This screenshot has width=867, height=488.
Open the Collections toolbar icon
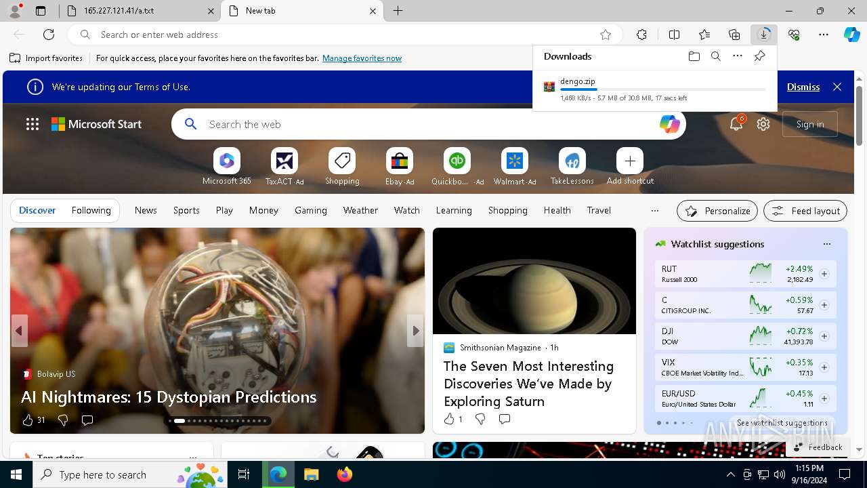coord(734,35)
